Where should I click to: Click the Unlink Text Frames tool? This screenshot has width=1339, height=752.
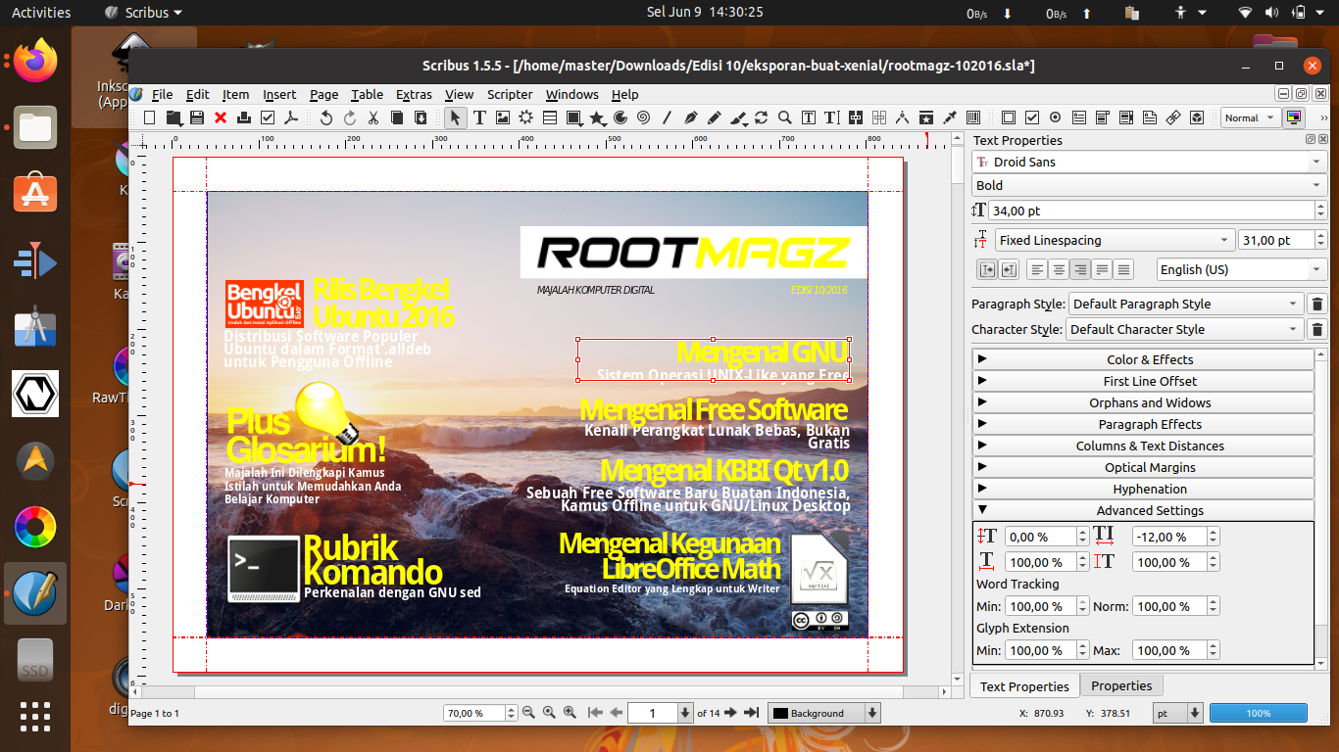(x=879, y=117)
